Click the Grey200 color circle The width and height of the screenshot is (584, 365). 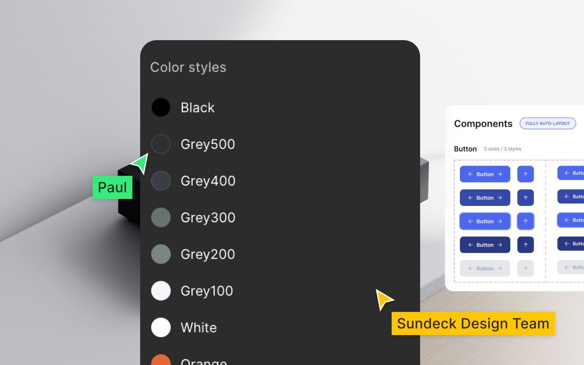[x=161, y=254]
